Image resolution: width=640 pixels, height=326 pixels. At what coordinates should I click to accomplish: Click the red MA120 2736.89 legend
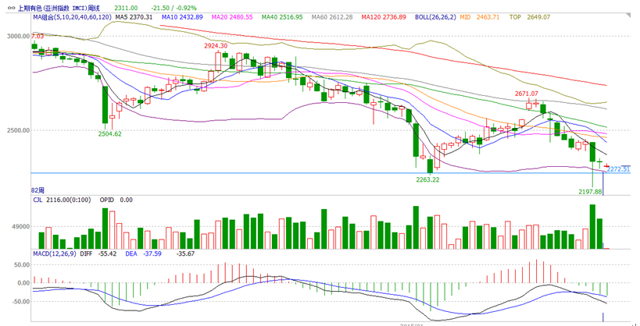click(384, 16)
